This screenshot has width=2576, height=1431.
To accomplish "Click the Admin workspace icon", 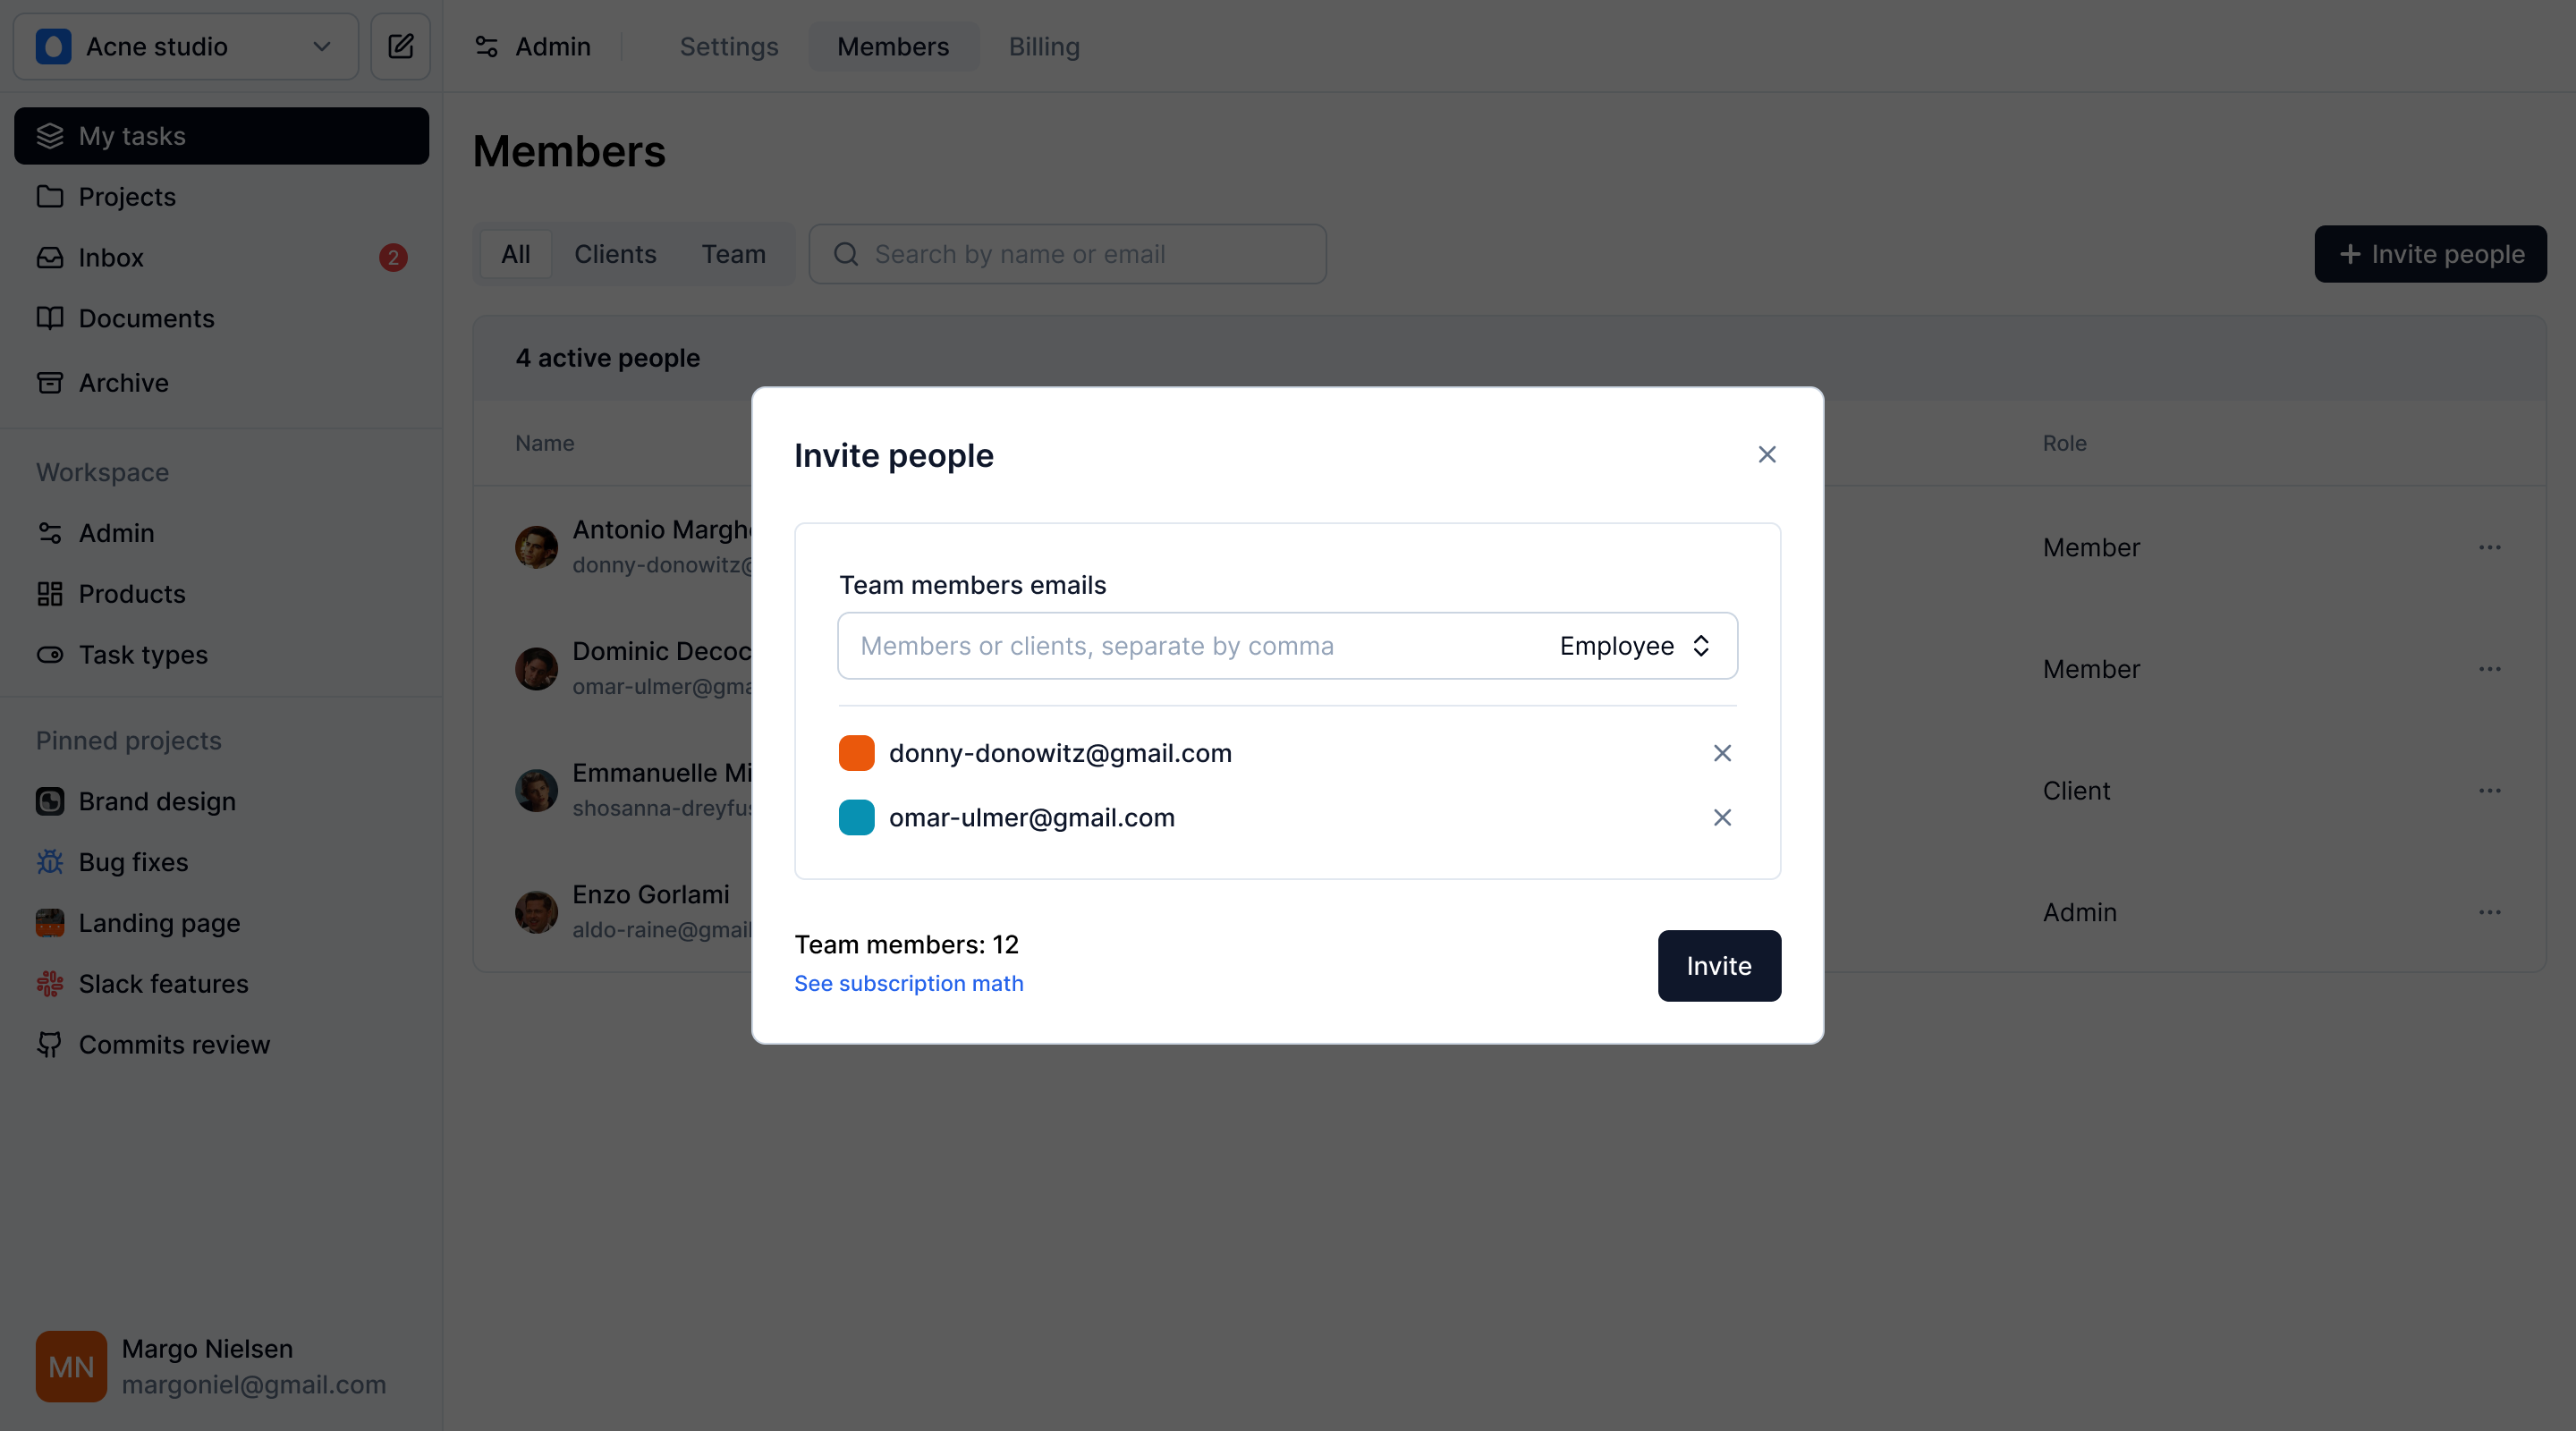I will click(x=49, y=530).
